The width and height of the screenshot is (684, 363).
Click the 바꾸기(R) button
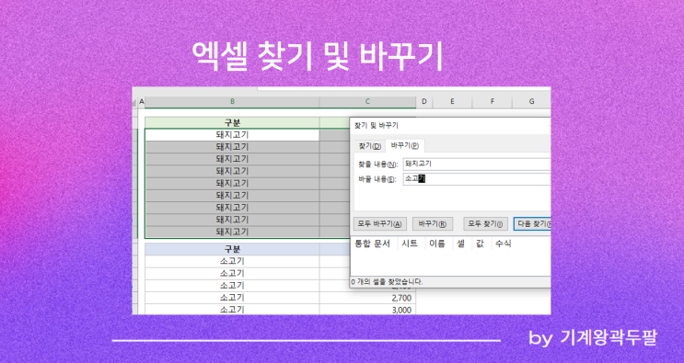tap(433, 223)
